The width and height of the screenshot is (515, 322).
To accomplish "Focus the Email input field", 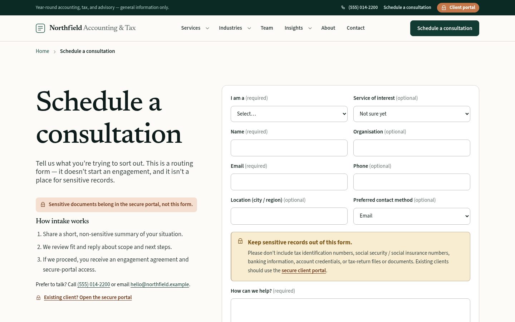I will (x=289, y=182).
